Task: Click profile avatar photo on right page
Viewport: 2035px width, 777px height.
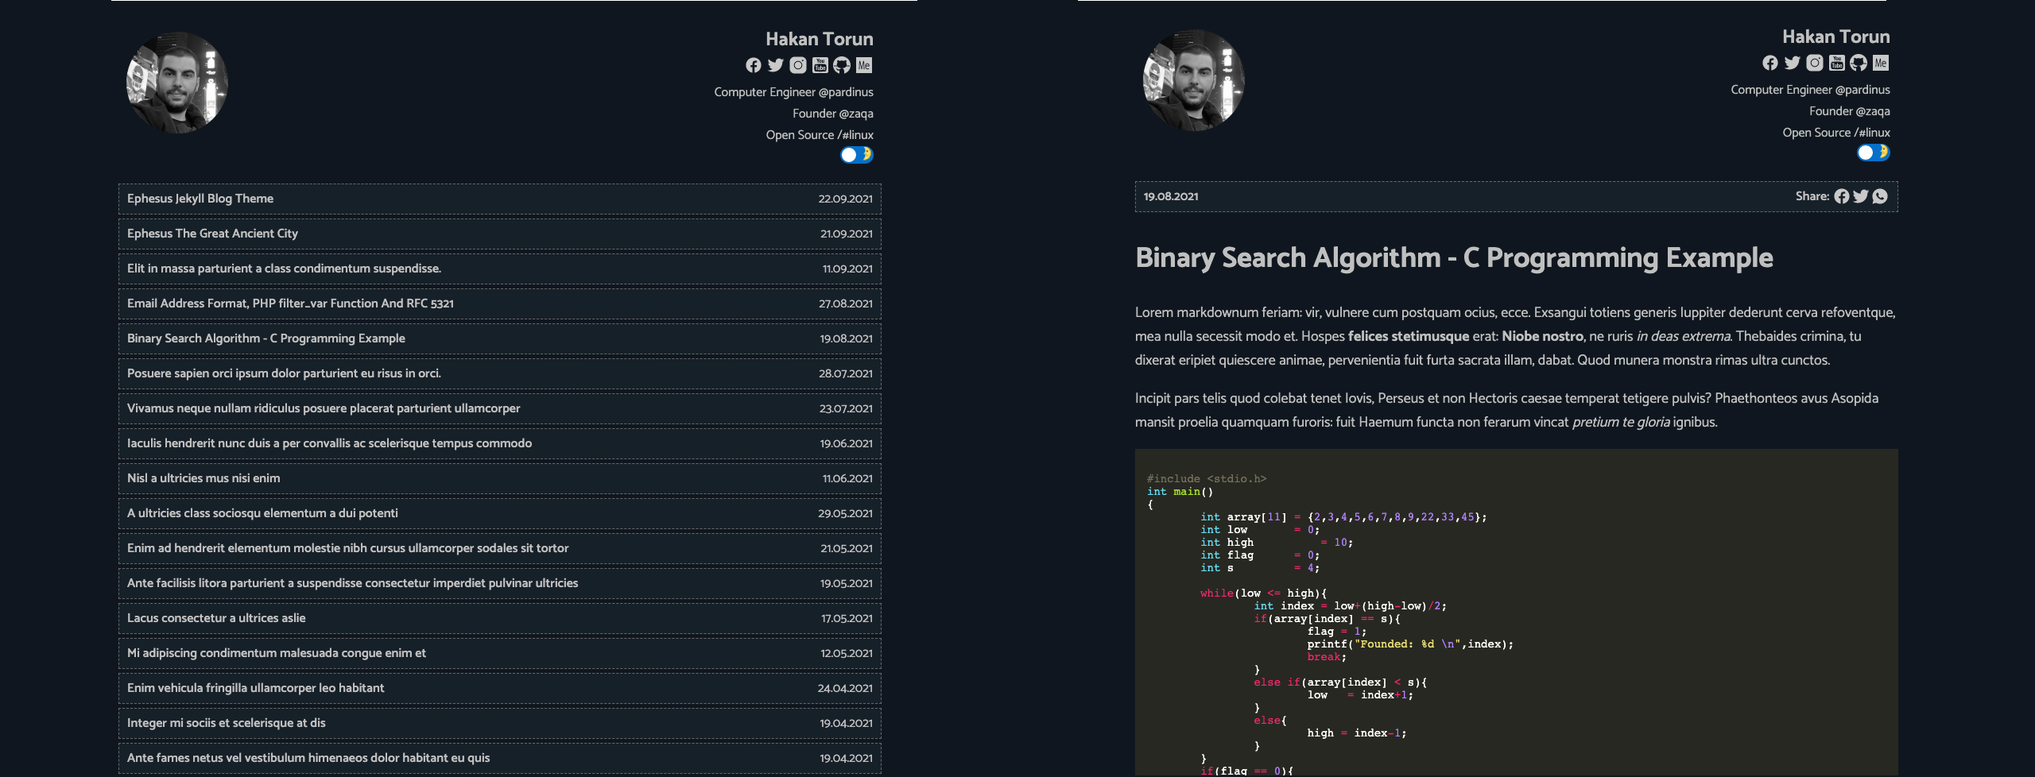Action: 1194,81
